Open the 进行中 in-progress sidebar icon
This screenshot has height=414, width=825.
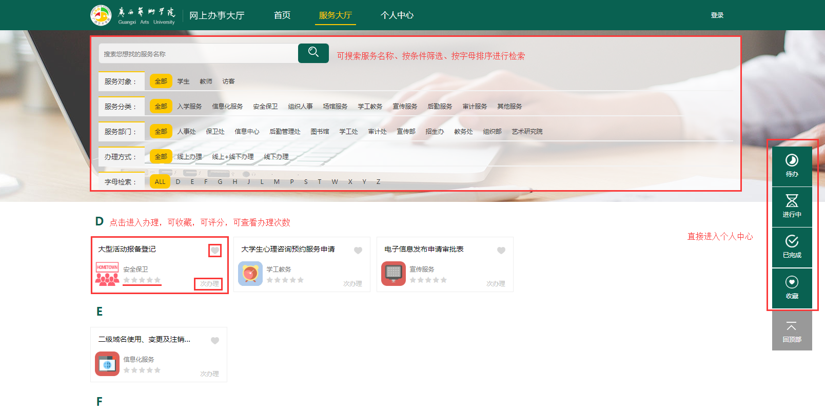[x=792, y=207]
